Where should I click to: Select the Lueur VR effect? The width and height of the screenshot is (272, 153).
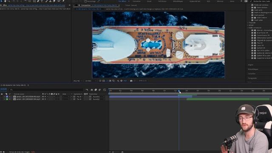pos(260,45)
